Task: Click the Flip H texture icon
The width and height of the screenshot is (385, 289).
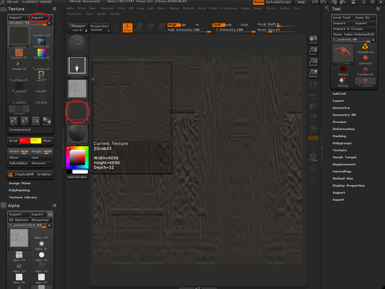Action: click(13, 121)
